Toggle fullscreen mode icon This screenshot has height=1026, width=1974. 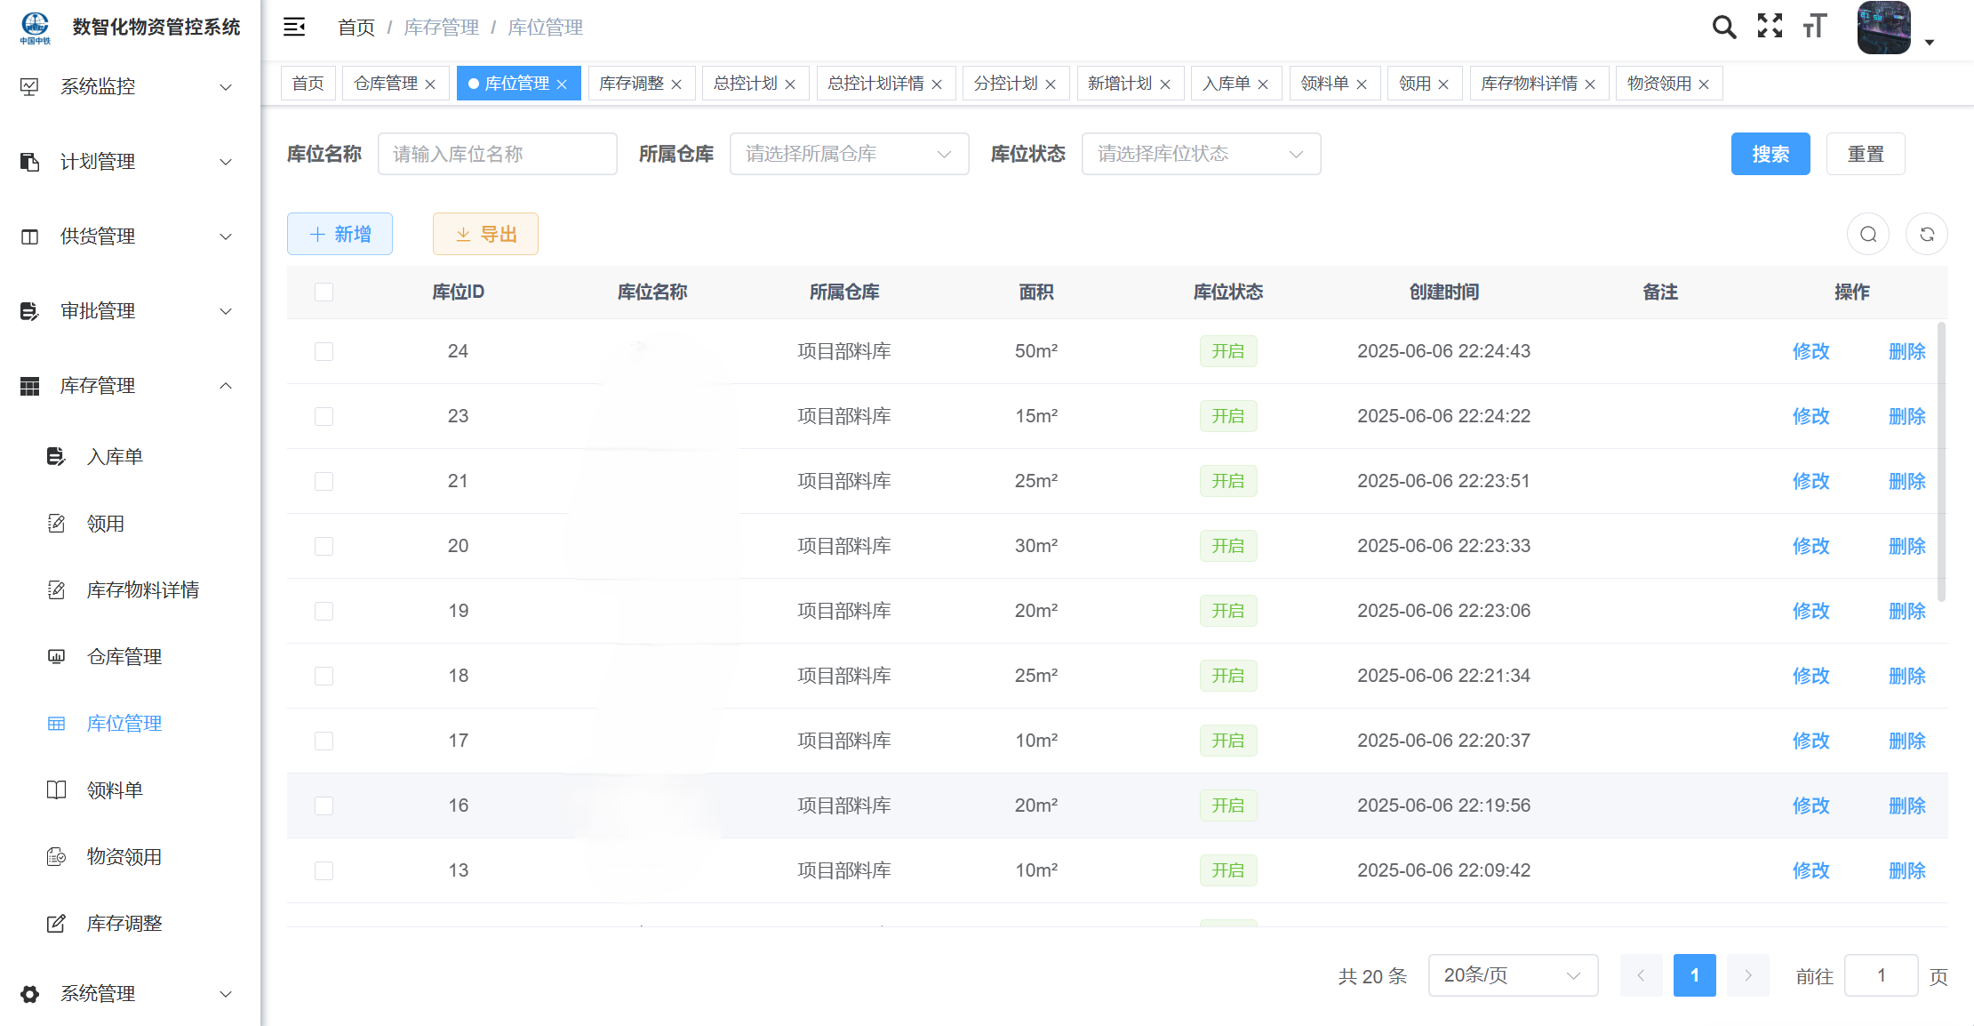pos(1770,27)
